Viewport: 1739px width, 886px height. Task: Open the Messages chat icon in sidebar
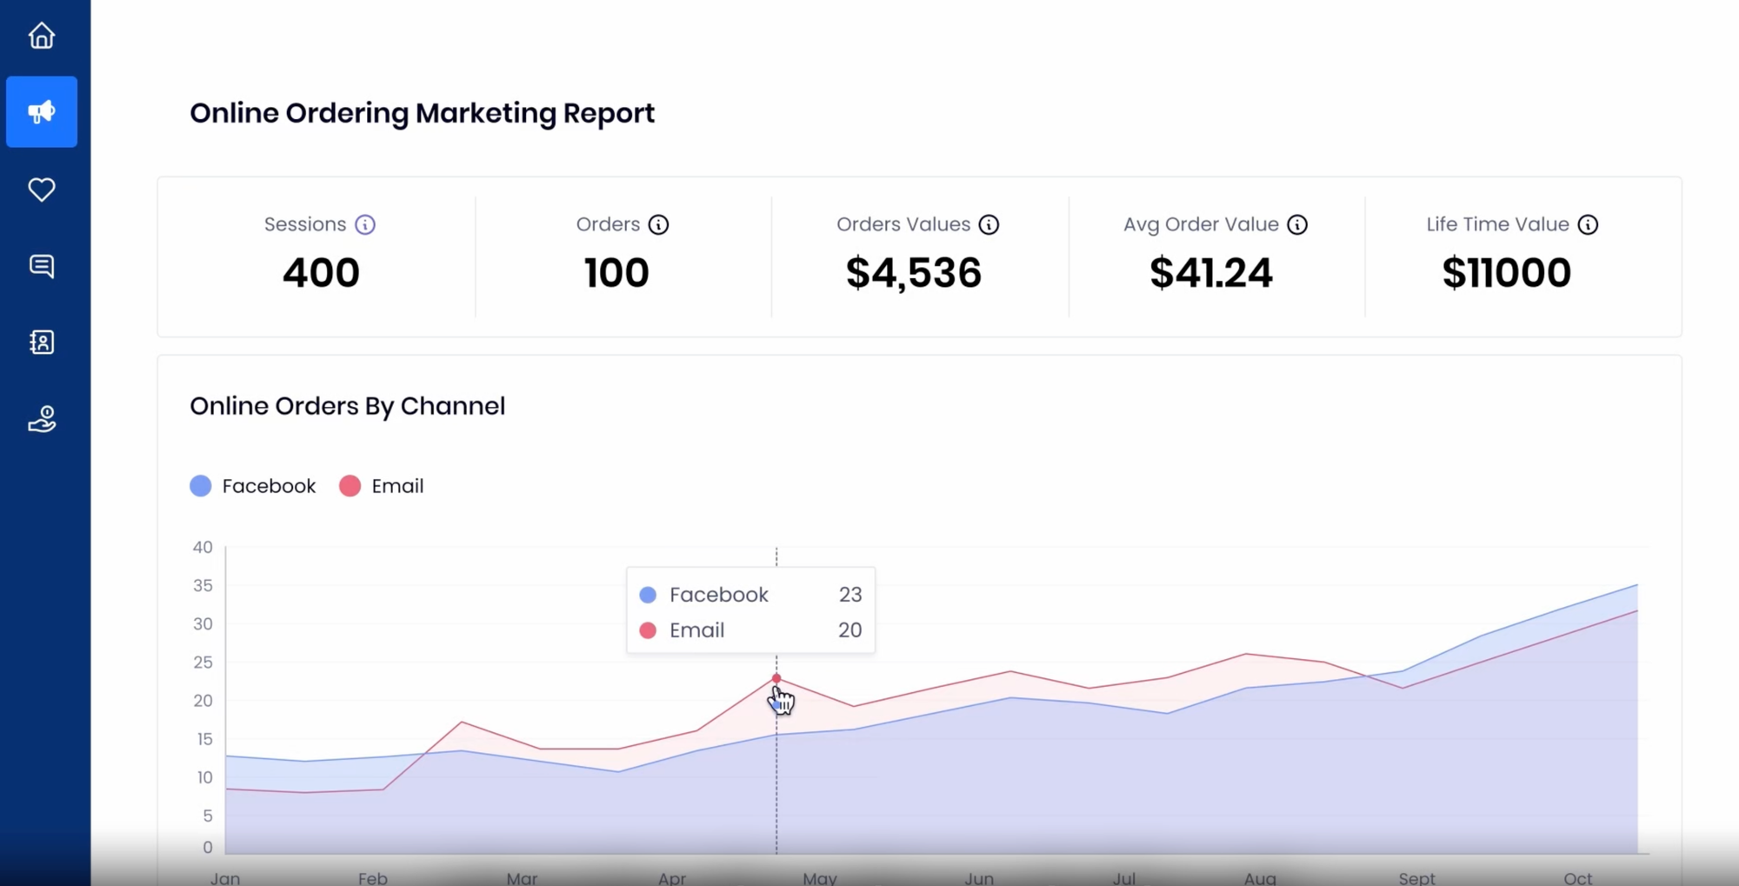[41, 266]
